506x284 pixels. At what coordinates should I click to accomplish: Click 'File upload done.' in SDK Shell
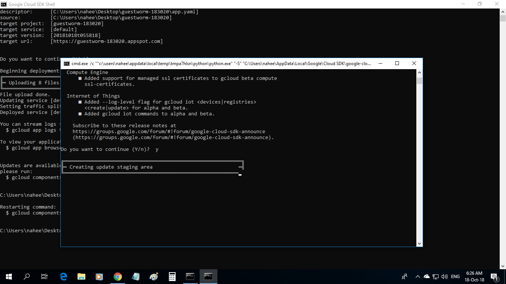25,95
